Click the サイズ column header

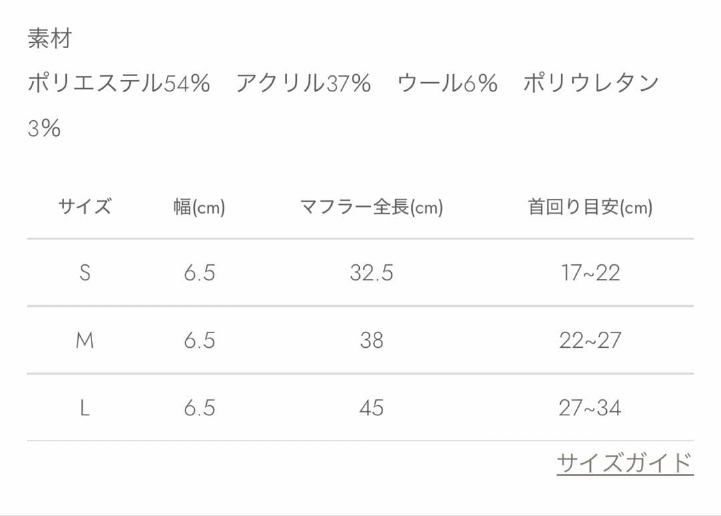pos(85,206)
